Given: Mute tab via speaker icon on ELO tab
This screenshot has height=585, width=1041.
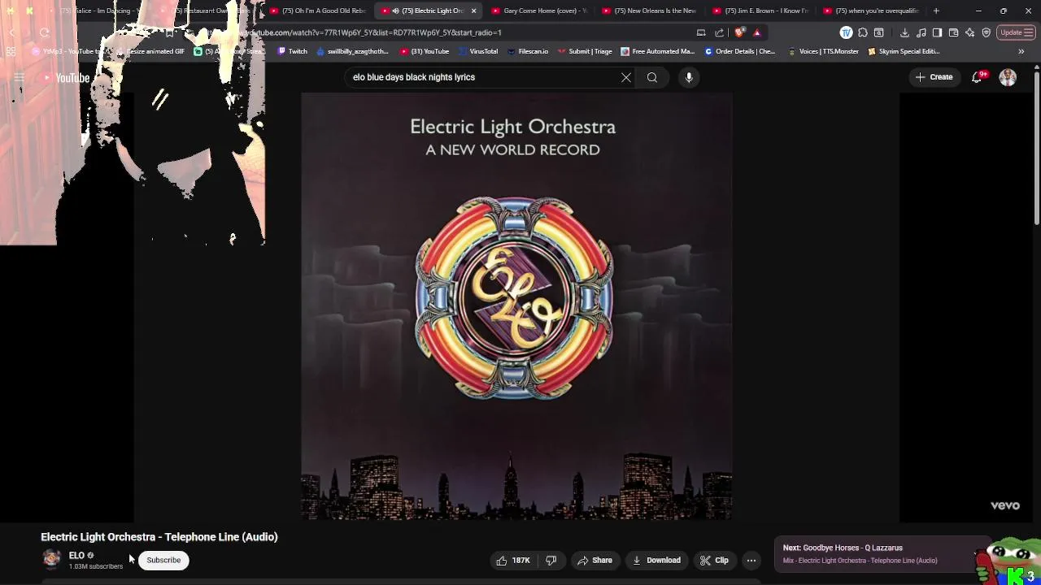Looking at the screenshot, I should click(x=395, y=11).
